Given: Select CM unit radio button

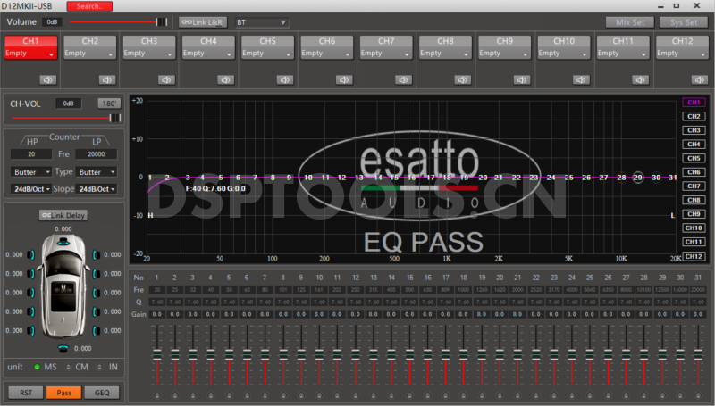Looking at the screenshot, I should 68,367.
